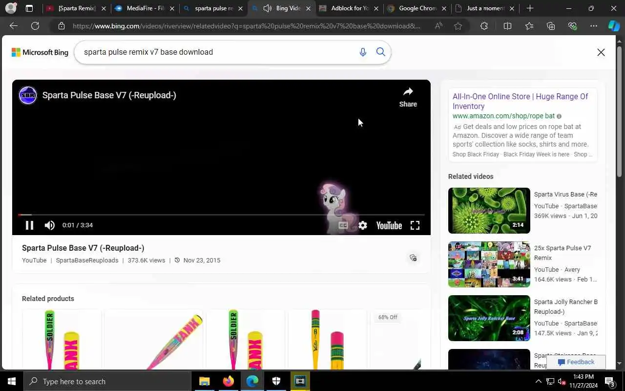The width and height of the screenshot is (625, 391).
Task: Open Sparta Virus Base video thumbnail
Action: point(489,211)
